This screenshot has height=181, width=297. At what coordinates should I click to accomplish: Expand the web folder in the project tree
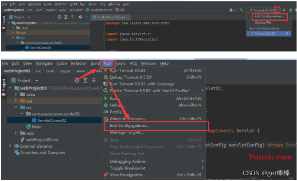pyautogui.click(x=16, y=133)
